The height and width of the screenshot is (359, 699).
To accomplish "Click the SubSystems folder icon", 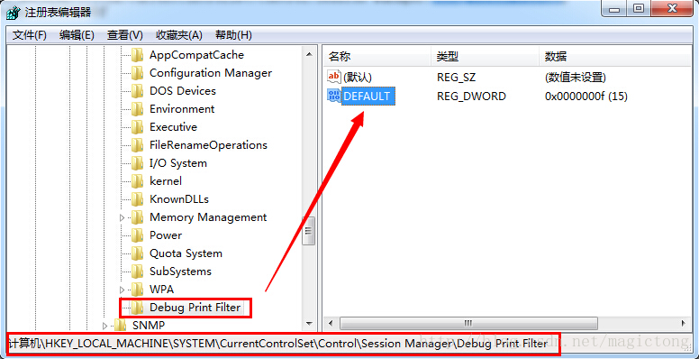I will click(137, 272).
